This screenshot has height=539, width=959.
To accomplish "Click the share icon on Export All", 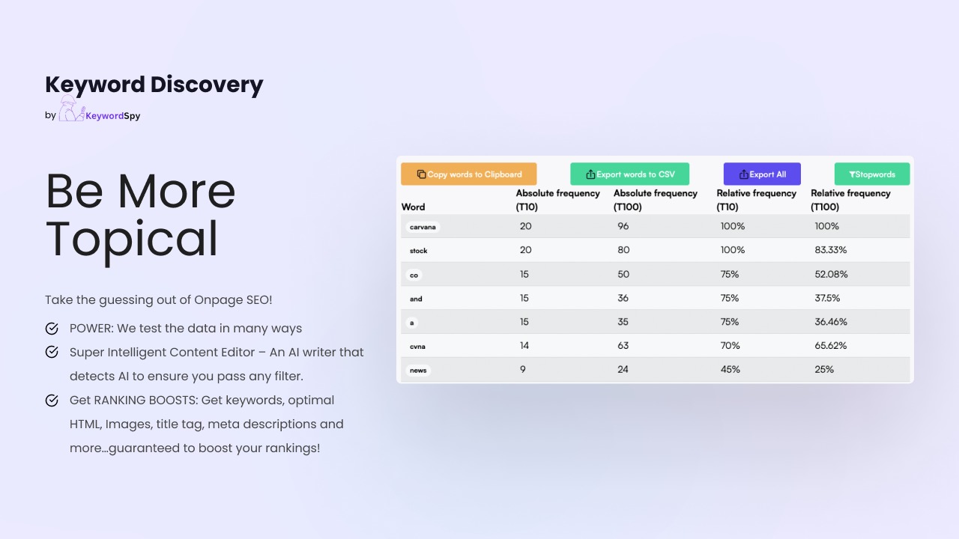I will pyautogui.click(x=743, y=174).
